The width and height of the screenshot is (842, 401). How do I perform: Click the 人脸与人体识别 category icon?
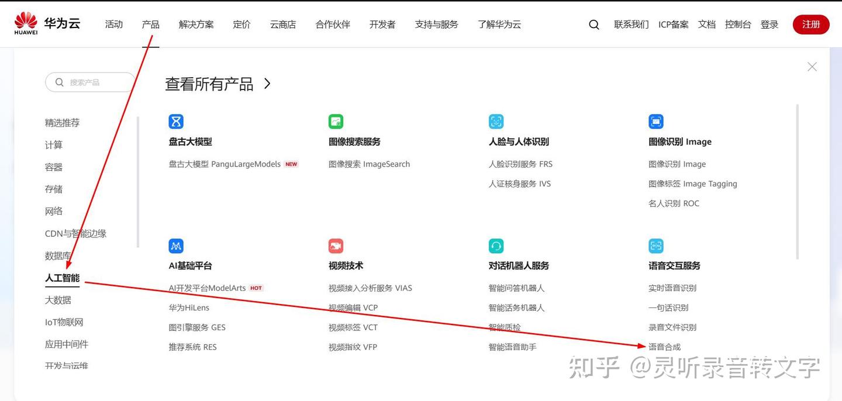coord(496,122)
